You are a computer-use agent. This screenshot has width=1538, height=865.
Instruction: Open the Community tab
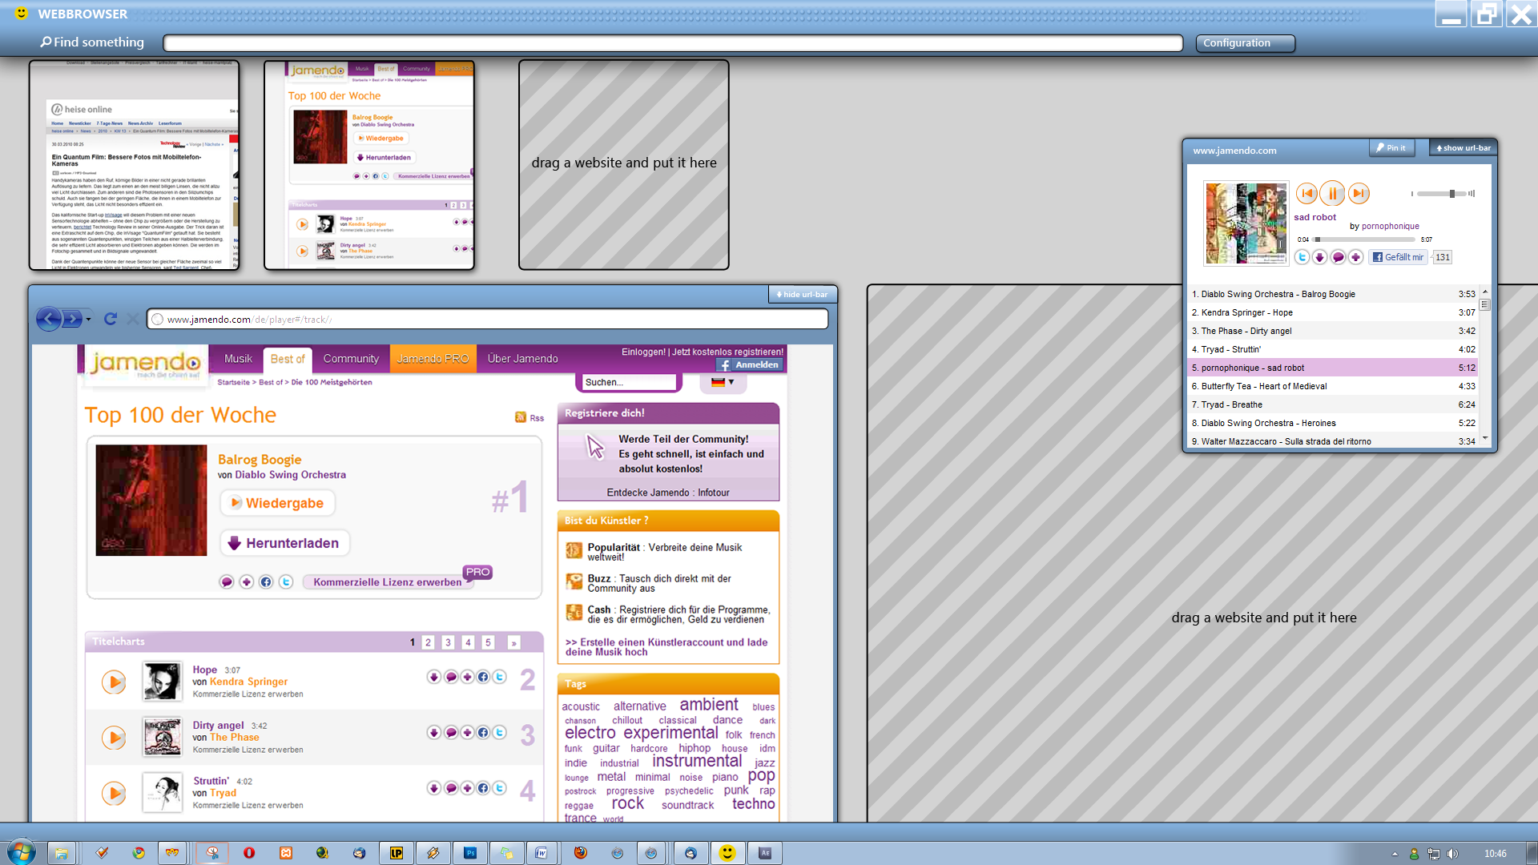tap(351, 359)
